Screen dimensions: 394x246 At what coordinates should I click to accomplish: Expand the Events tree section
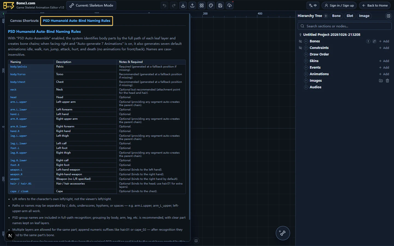pos(306,68)
